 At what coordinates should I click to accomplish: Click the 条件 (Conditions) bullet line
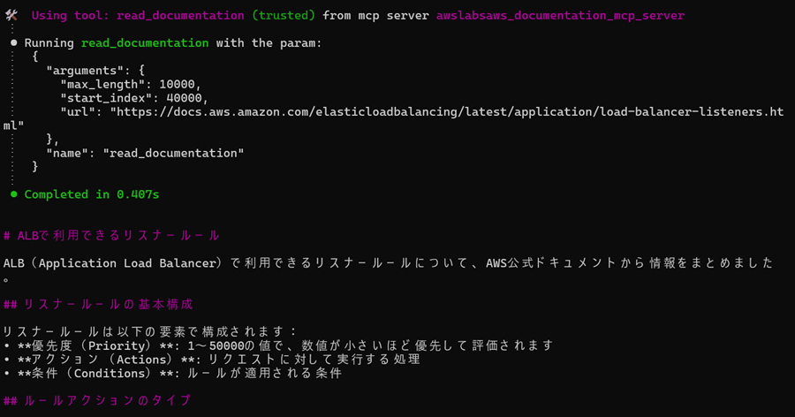[x=173, y=374]
